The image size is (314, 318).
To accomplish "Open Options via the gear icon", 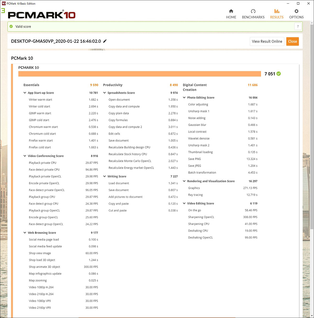I will coord(296,11).
